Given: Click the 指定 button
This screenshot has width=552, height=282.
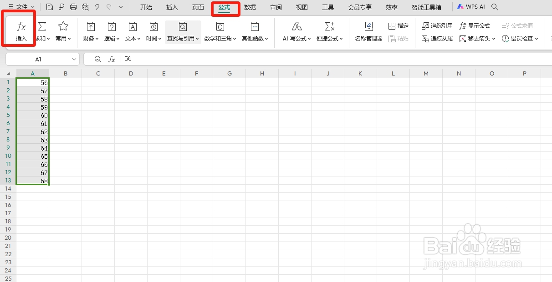Looking at the screenshot, I should [x=399, y=25].
